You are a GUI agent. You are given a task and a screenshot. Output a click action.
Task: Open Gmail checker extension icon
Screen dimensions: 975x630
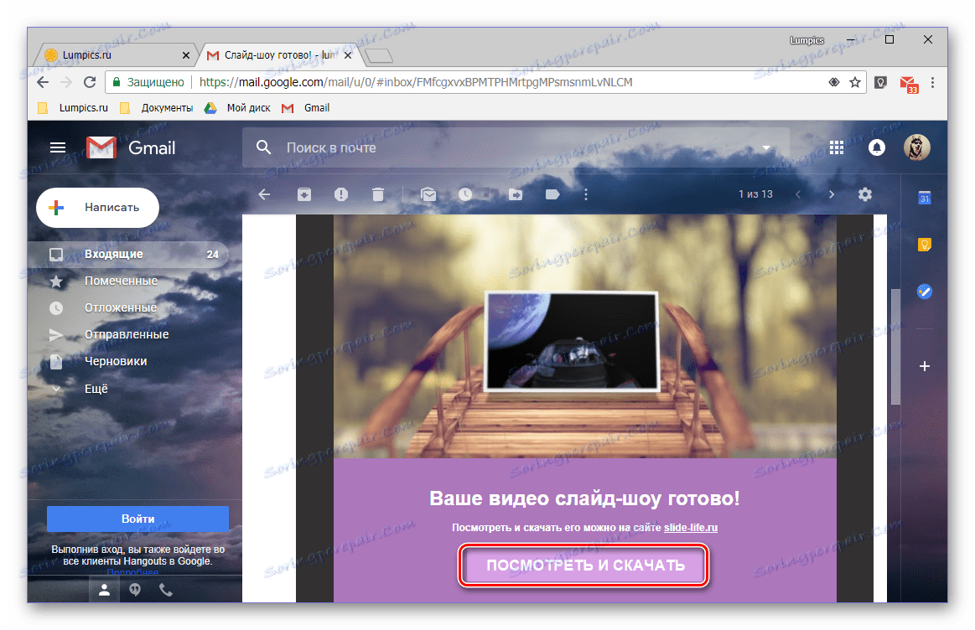(x=909, y=83)
